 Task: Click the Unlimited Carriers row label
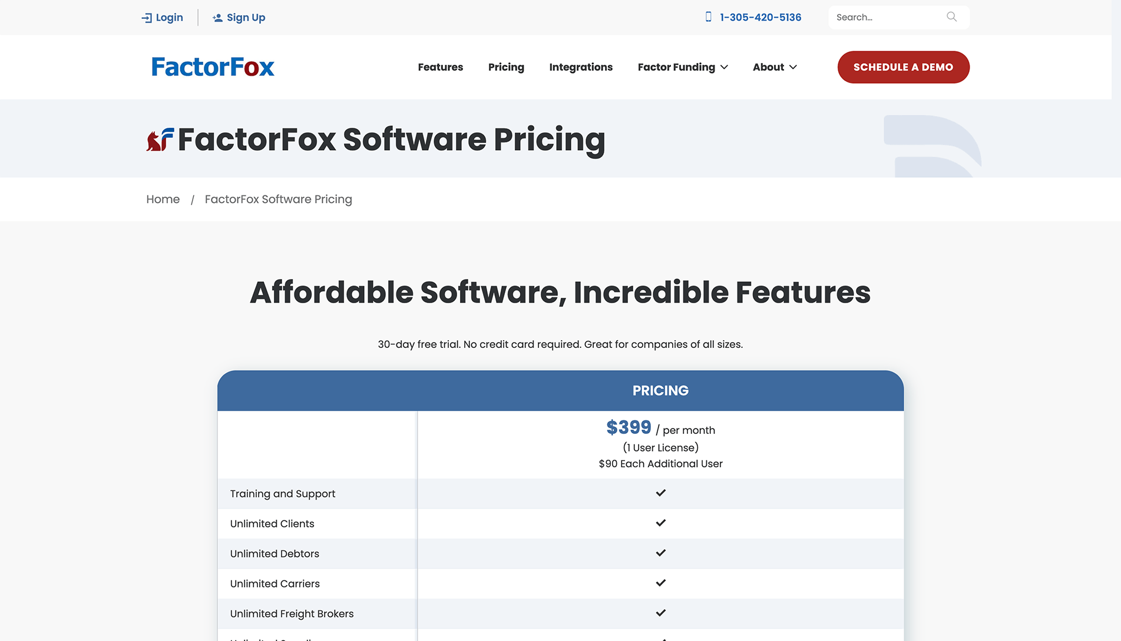point(275,584)
